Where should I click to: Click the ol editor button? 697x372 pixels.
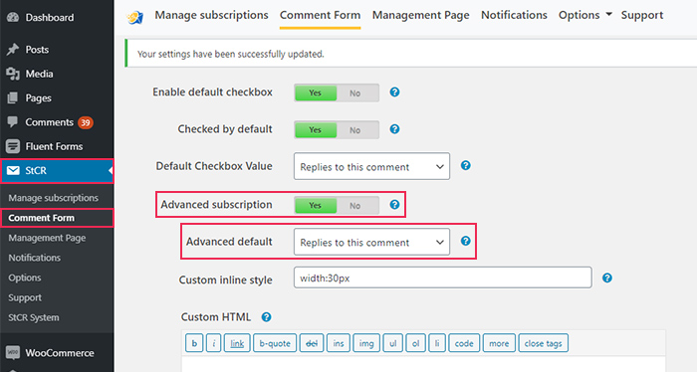(x=415, y=343)
